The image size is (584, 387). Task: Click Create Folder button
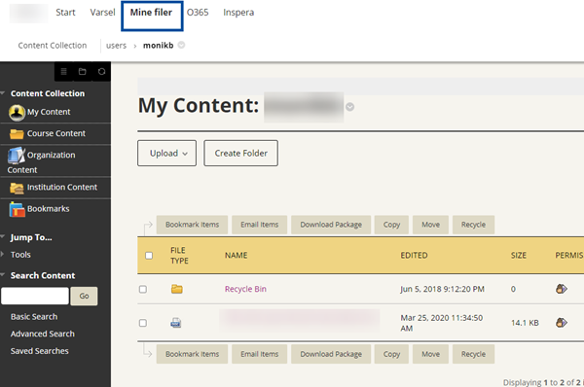(x=241, y=153)
